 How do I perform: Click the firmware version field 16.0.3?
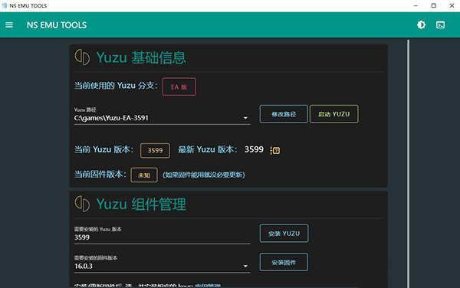[x=162, y=263]
